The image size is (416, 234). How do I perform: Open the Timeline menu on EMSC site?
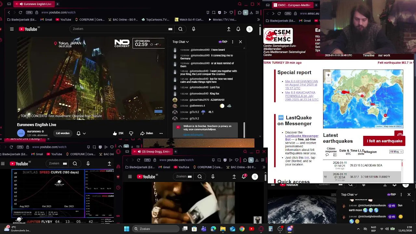tap(369, 55)
